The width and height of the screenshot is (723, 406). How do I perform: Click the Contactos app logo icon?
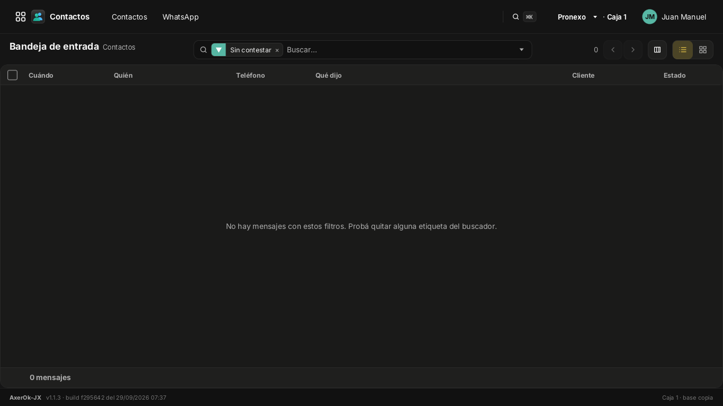click(38, 17)
